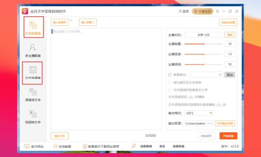
Task: Click the 金舟 app logo icon
Action: (x=25, y=11)
